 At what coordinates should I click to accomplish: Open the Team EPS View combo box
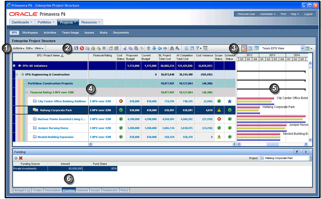pos(279,48)
